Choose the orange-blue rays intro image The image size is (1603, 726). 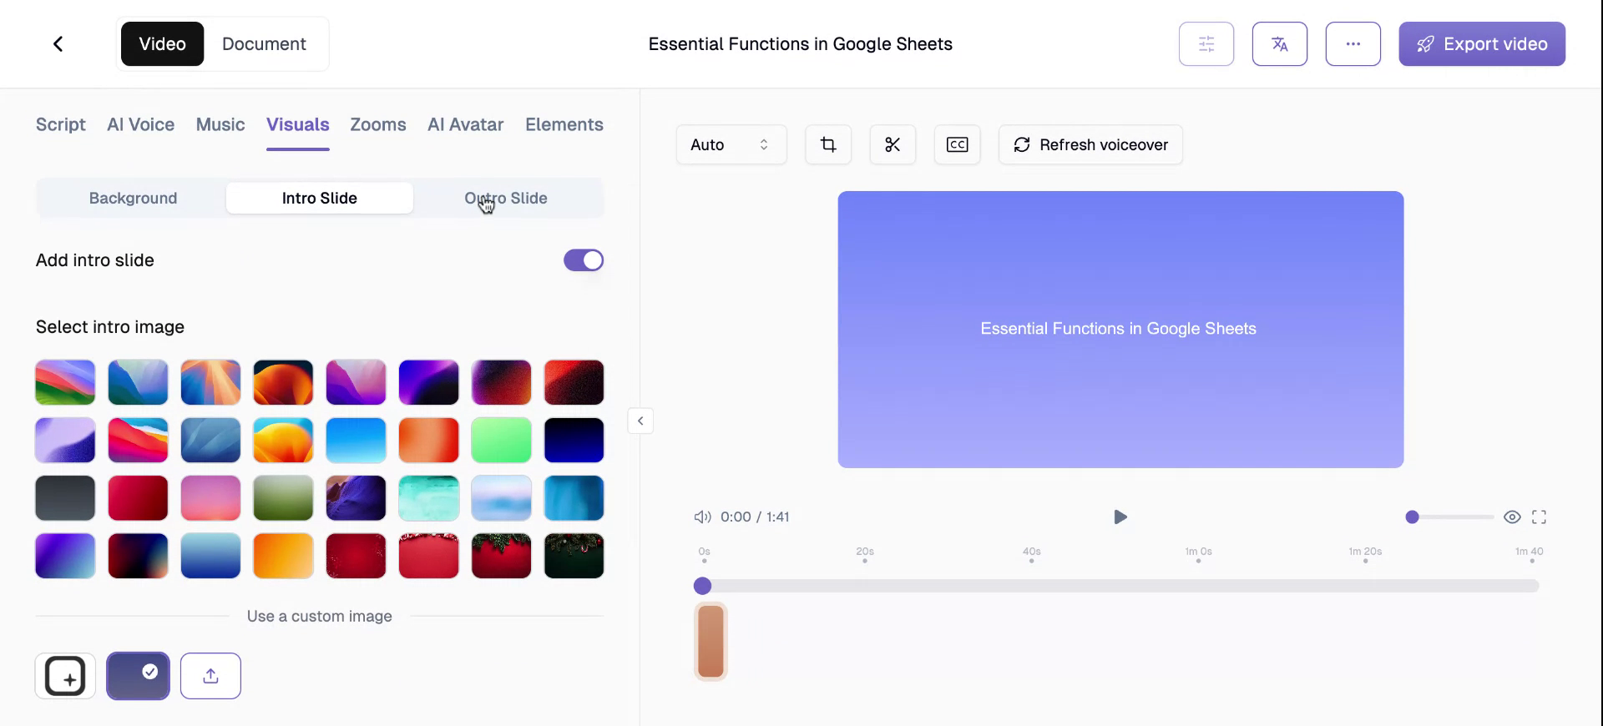(x=210, y=382)
